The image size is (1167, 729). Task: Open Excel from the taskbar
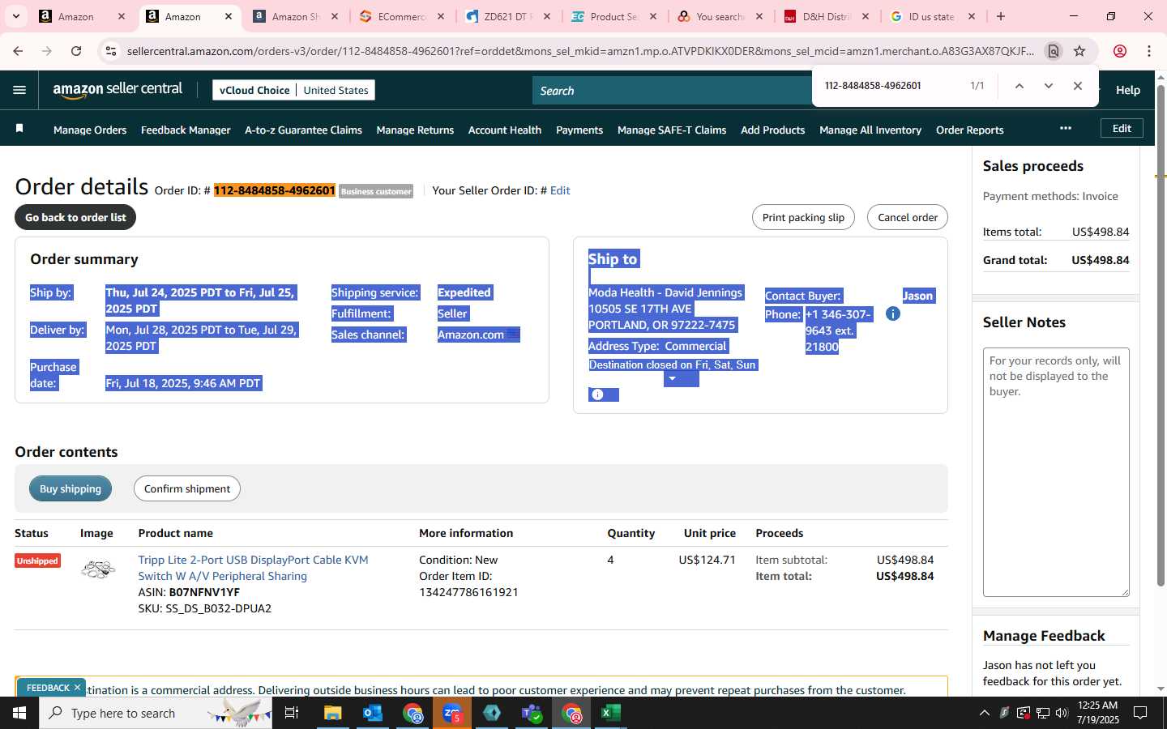click(x=611, y=713)
